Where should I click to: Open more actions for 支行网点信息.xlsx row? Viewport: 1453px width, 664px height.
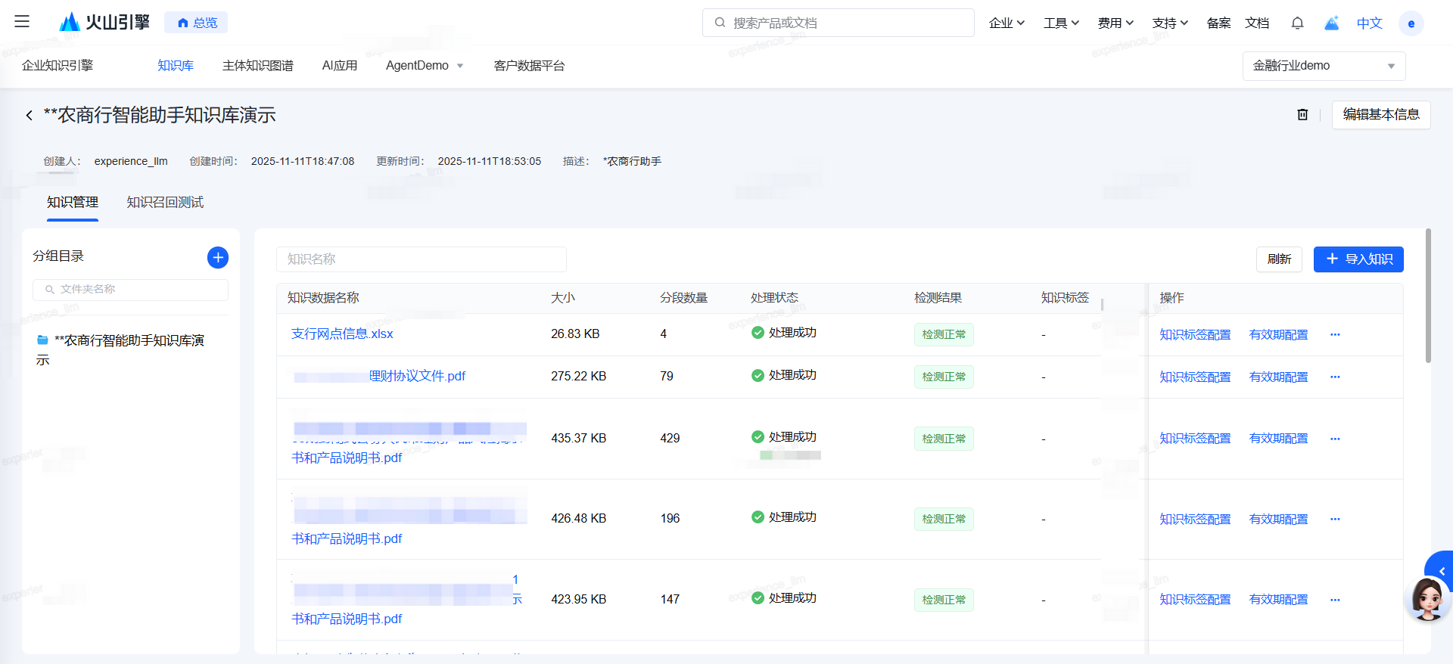1335,334
